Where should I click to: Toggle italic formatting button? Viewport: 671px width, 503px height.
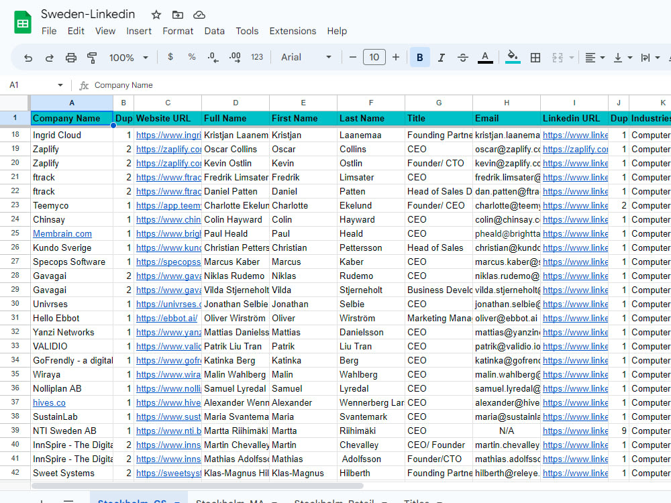[442, 57]
